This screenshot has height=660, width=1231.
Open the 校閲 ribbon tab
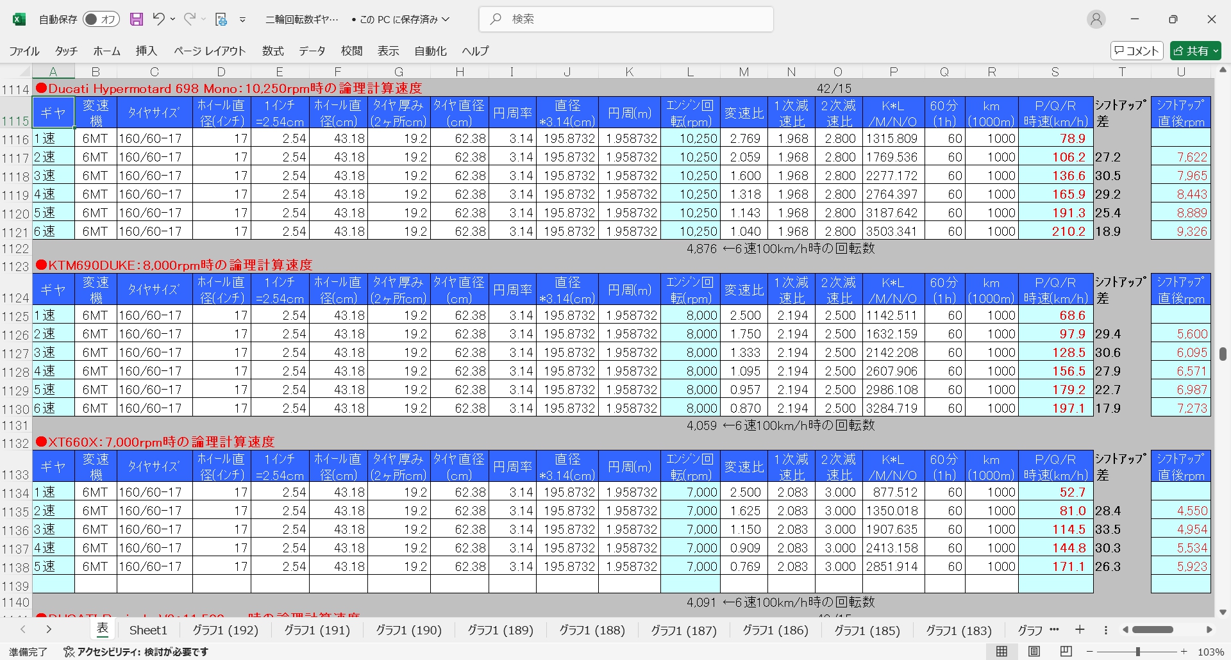[351, 51]
